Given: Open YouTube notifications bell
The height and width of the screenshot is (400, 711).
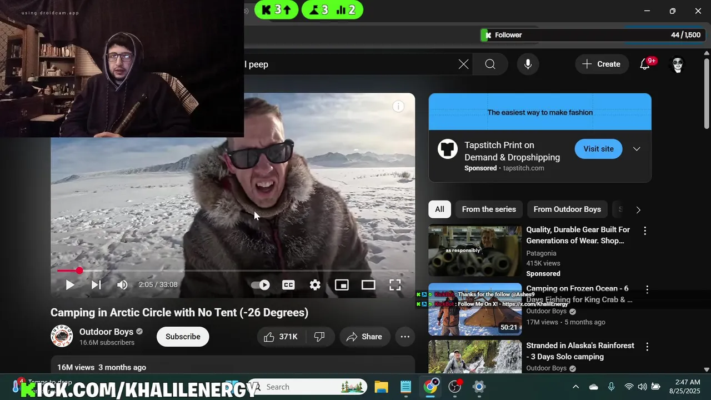Looking at the screenshot, I should pyautogui.click(x=645, y=64).
